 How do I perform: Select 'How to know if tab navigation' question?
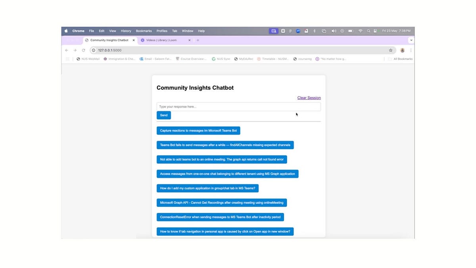tap(225, 231)
